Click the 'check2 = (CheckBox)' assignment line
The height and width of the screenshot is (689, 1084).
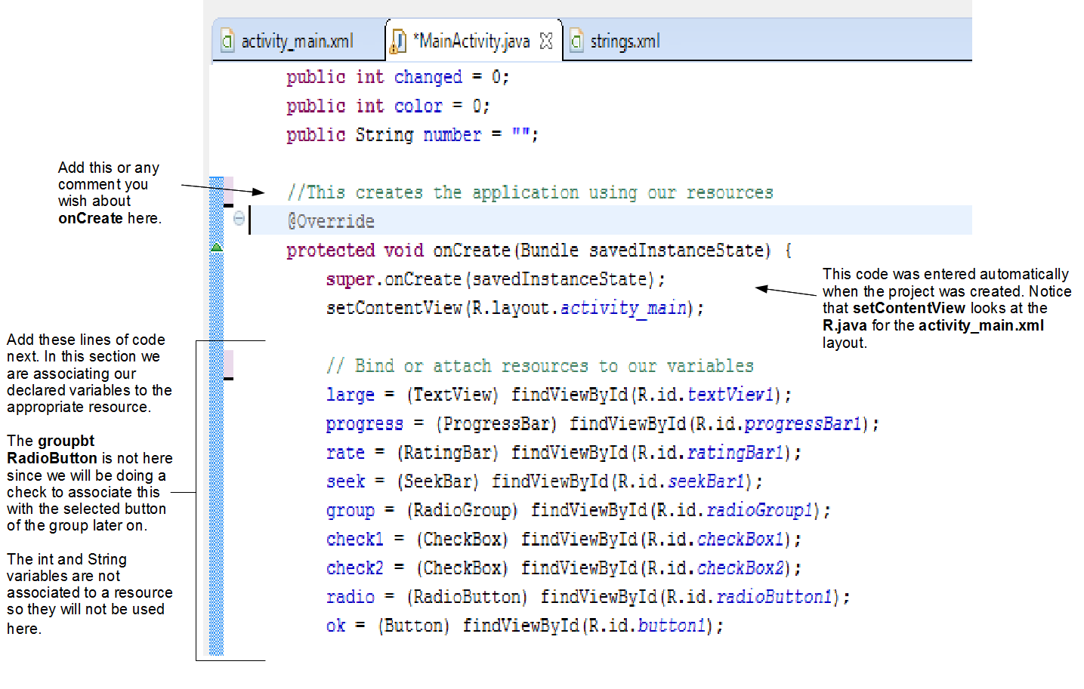tap(564, 568)
